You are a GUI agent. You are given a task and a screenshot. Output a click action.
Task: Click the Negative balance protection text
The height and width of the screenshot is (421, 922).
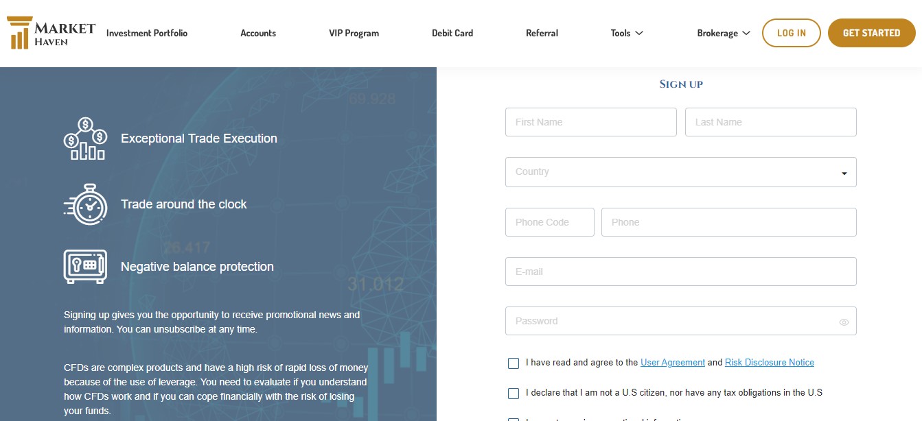[197, 267]
